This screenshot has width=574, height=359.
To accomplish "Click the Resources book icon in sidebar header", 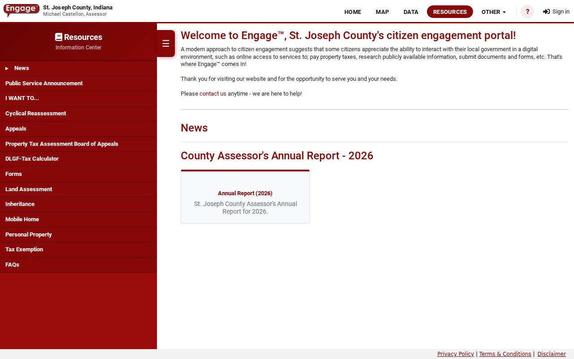I will [x=59, y=37].
